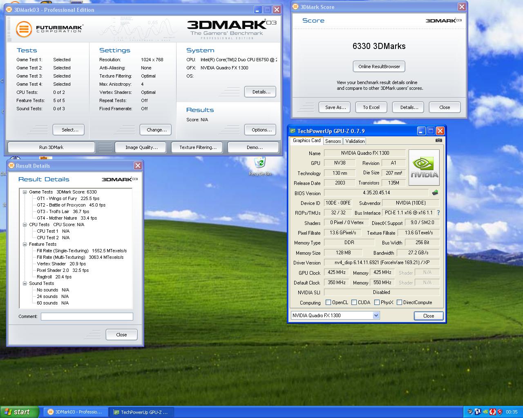Screen dimensions: 523x418
Task: Click the Driver Version field value
Action: coord(382,262)
